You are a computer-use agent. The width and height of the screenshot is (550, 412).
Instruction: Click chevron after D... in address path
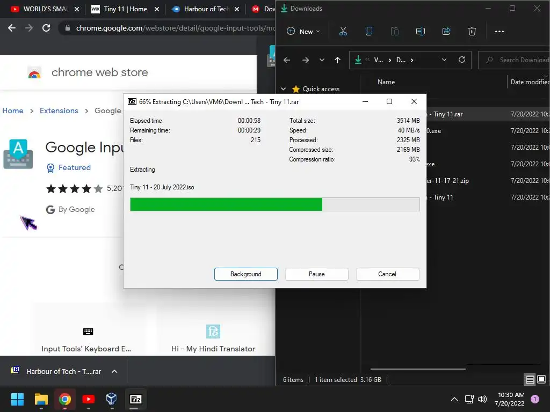click(x=412, y=60)
